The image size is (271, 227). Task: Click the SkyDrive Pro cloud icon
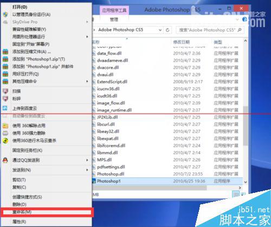tap(5, 22)
